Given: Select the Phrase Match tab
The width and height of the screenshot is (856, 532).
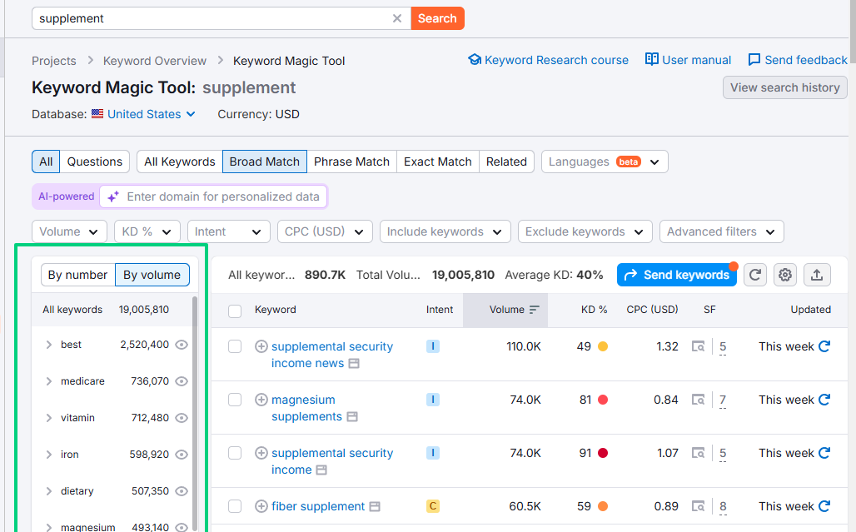Looking at the screenshot, I should (x=351, y=162).
